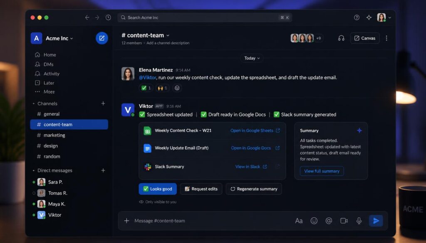
Task: Click the Google Sheets file icon
Action: [147, 131]
